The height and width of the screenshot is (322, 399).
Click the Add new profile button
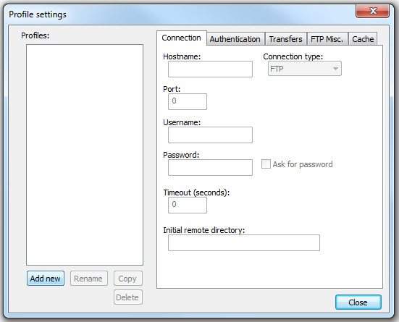pos(46,279)
